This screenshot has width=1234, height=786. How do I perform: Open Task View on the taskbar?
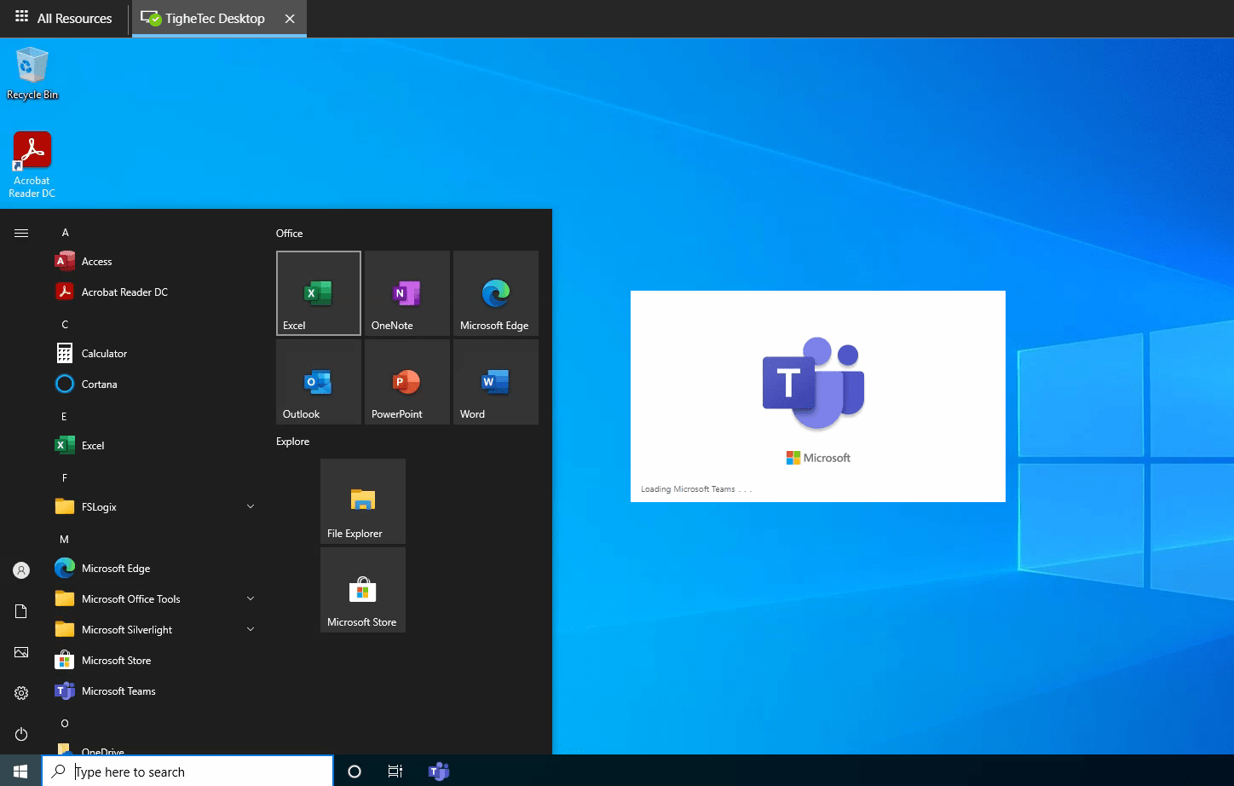click(x=395, y=772)
